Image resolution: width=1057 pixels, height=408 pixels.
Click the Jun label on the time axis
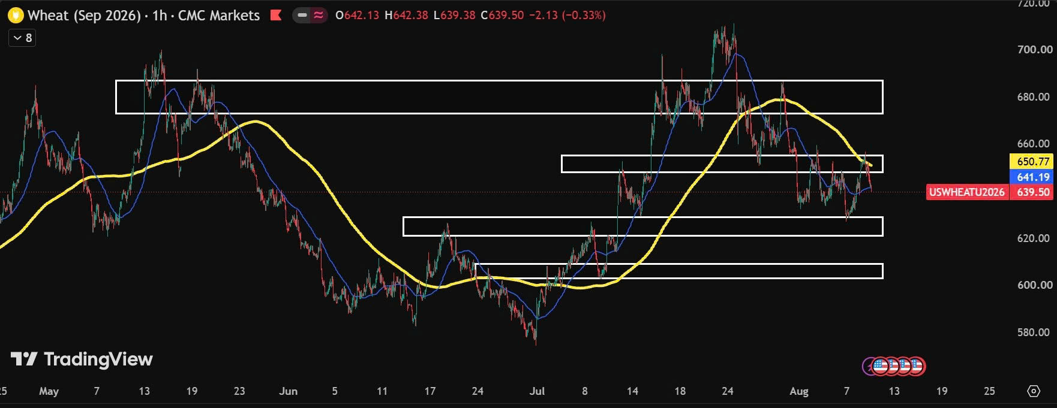289,391
